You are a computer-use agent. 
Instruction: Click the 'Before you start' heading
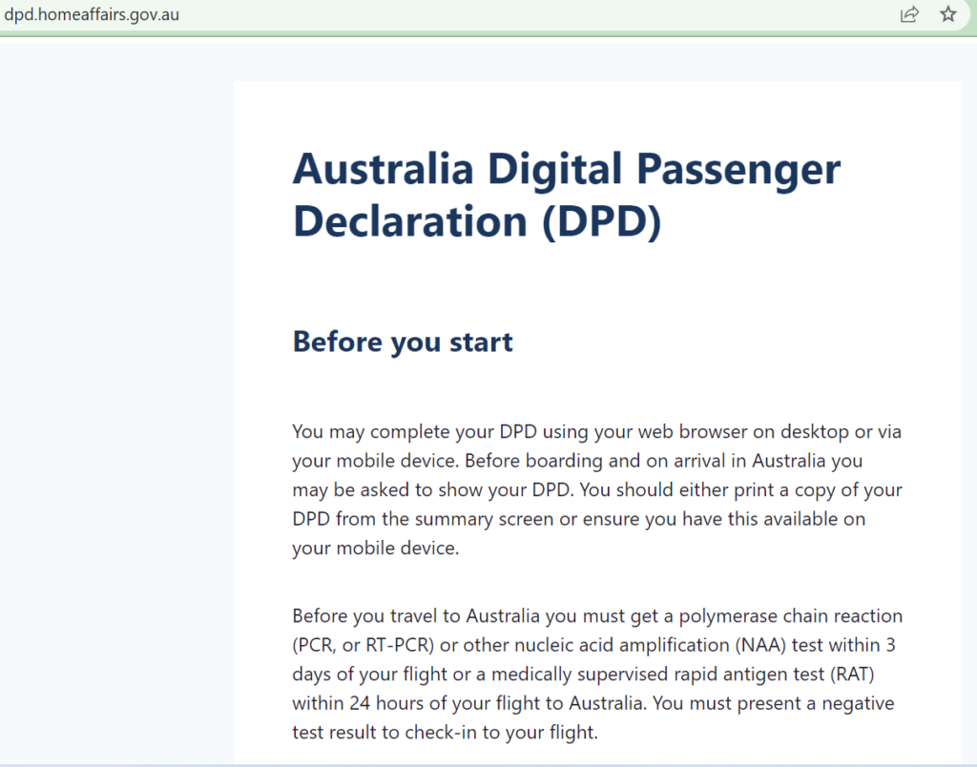(403, 342)
